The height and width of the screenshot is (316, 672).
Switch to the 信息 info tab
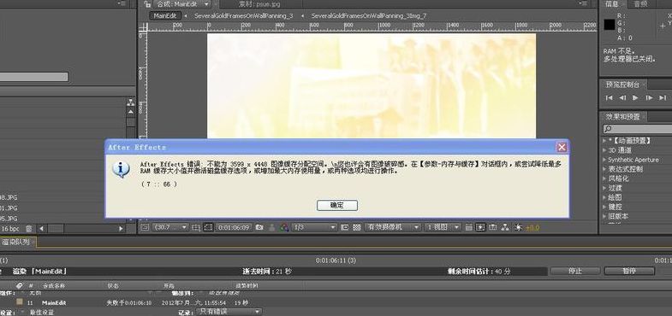[x=611, y=4]
